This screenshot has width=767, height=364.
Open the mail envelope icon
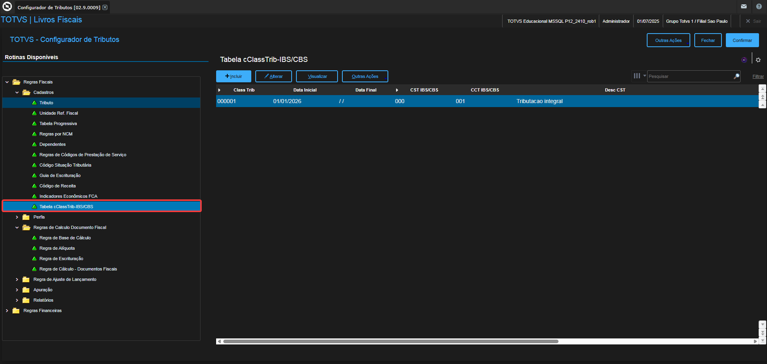pyautogui.click(x=744, y=6)
